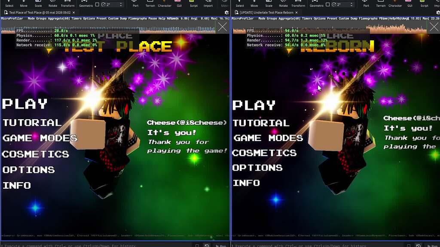Open command history icon in left command bar
440x247 pixels.
click(207, 246)
